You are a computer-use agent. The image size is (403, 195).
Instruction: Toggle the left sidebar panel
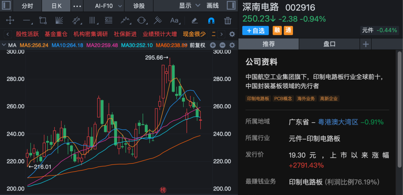pos(6,6)
